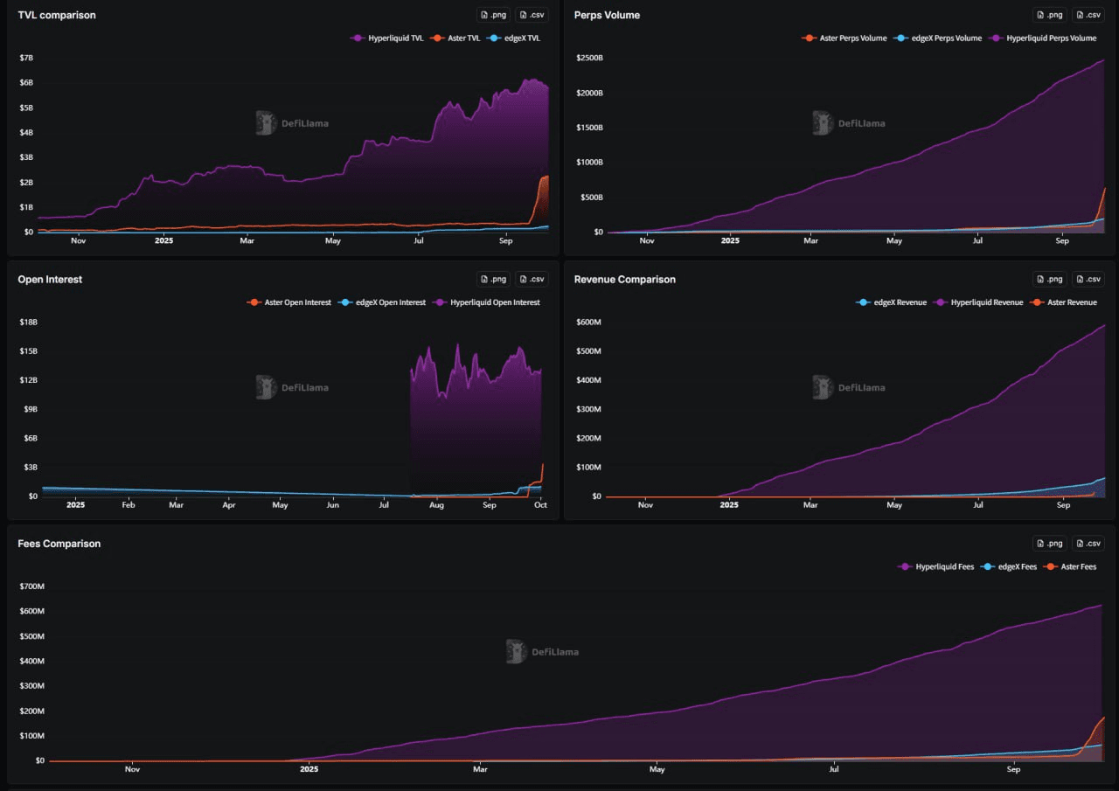Download Perps Volume chart as .png
The height and width of the screenshot is (791, 1119).
click(1050, 15)
